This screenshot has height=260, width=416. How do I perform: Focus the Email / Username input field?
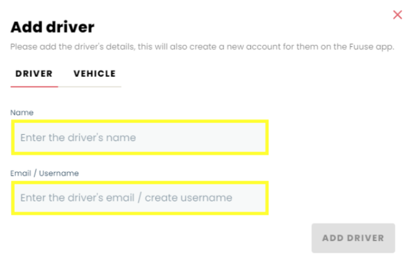tap(139, 198)
